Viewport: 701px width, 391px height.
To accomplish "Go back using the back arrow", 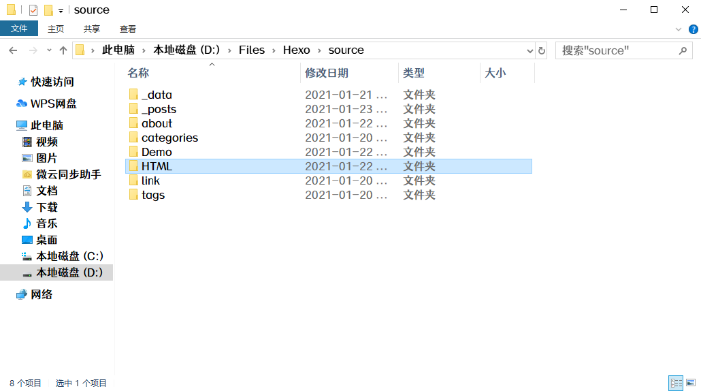I will [x=13, y=50].
